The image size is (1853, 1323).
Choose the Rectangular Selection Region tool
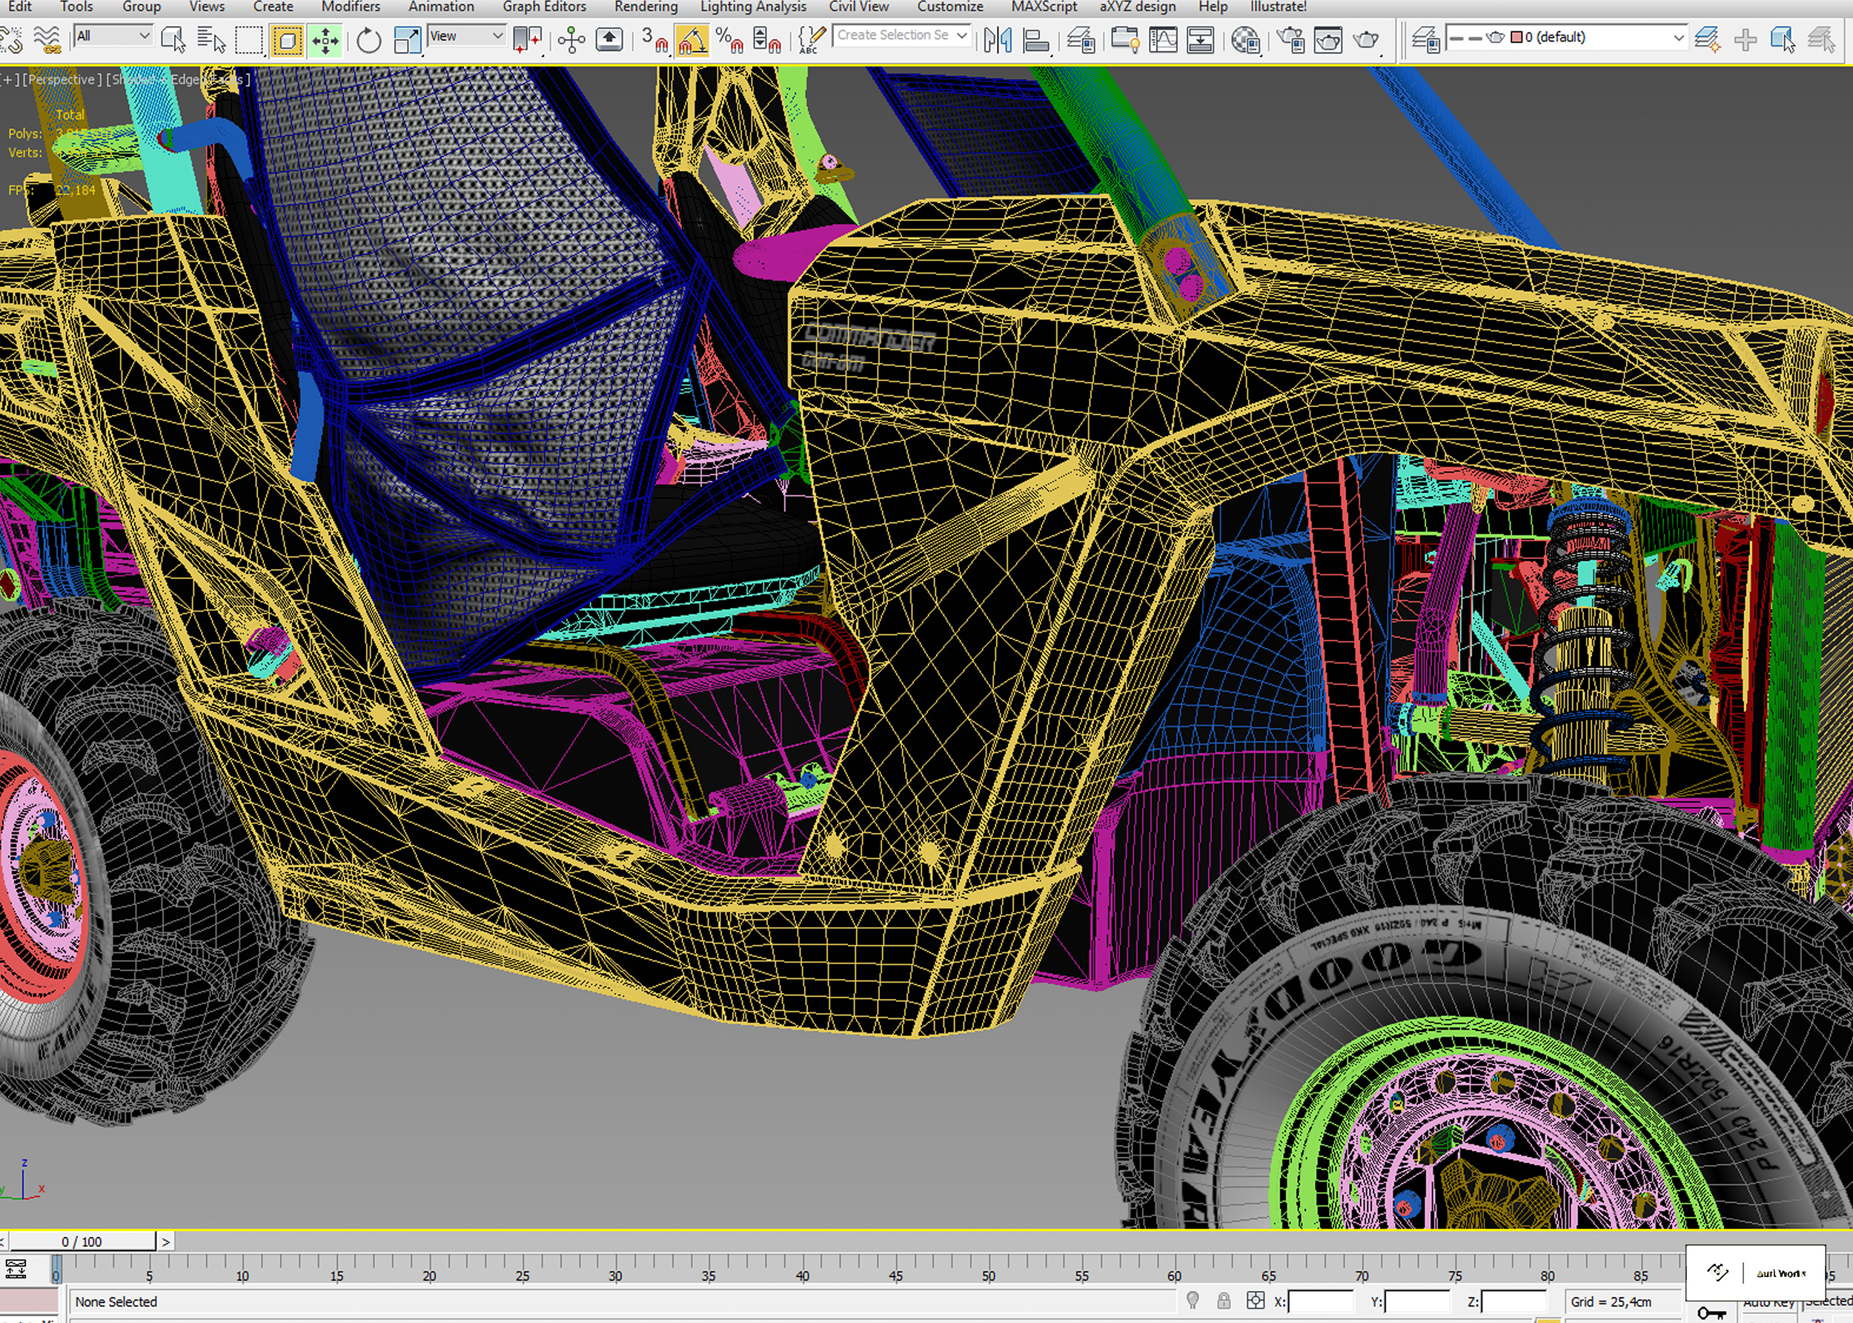pos(249,39)
